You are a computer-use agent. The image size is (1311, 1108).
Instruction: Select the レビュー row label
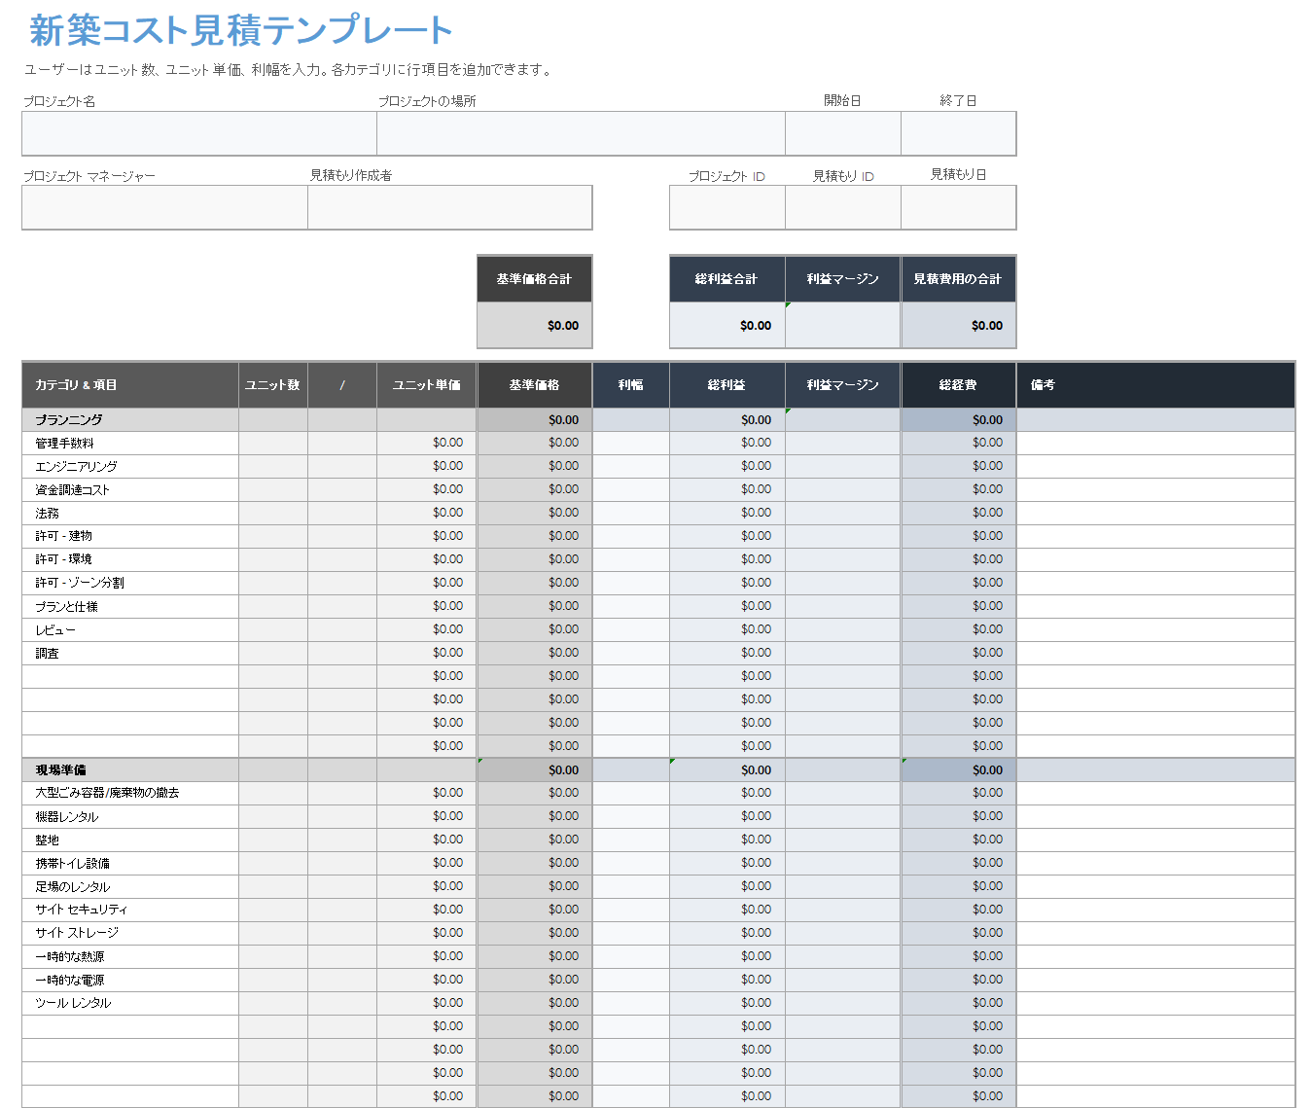coord(55,630)
